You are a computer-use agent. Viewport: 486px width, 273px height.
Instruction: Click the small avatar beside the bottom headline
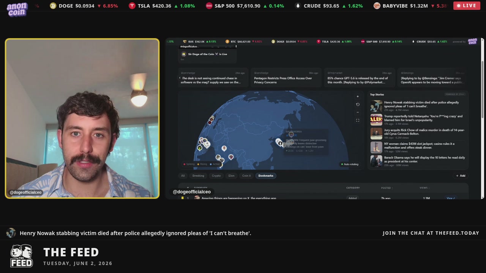11,233
